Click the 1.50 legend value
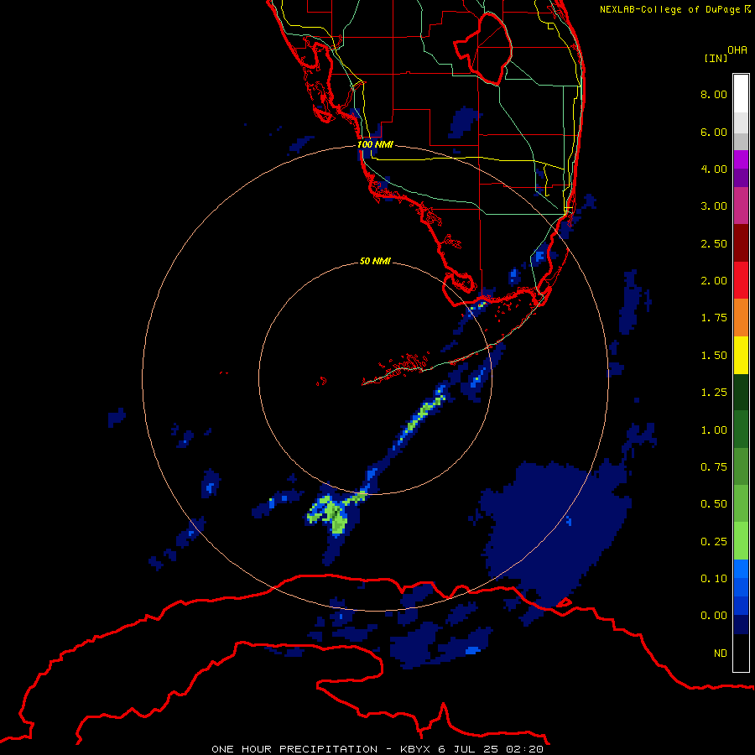The height and width of the screenshot is (755, 755). tap(714, 356)
